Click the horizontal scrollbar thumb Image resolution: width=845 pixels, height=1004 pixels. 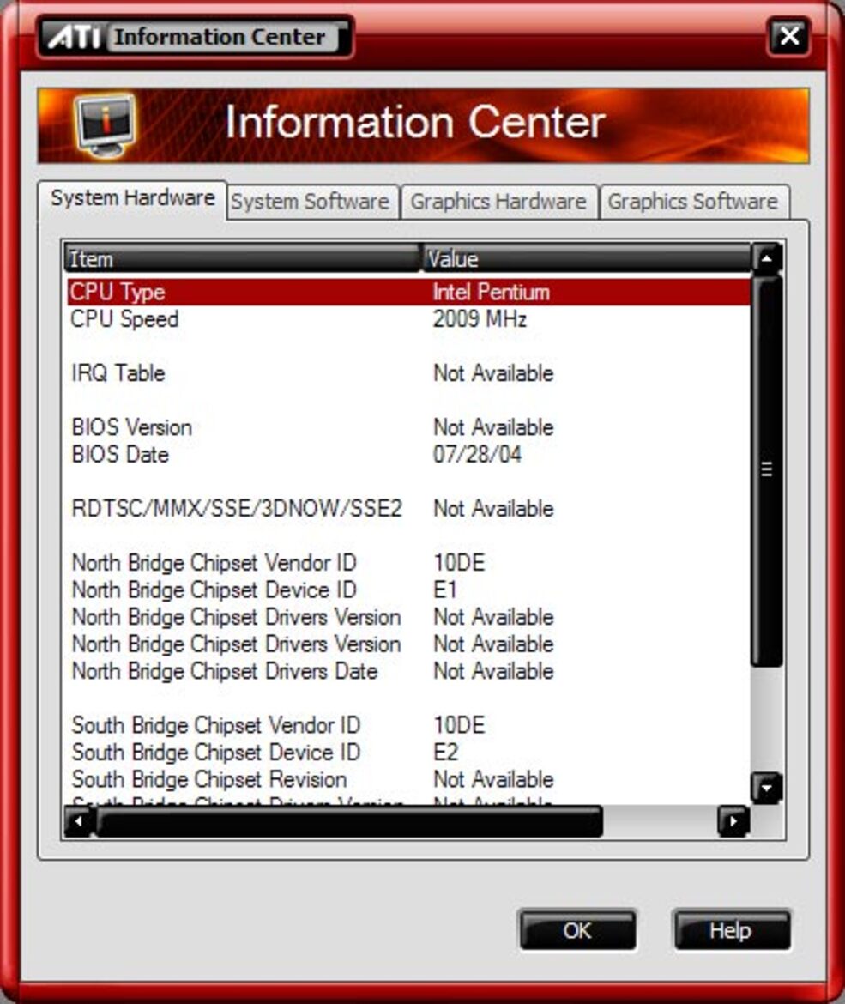[349, 821]
